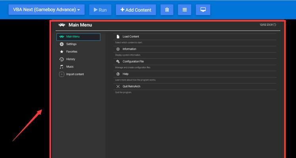Click the file icon beside Load Content
Viewport: 296px width, 158px height.
118,36
